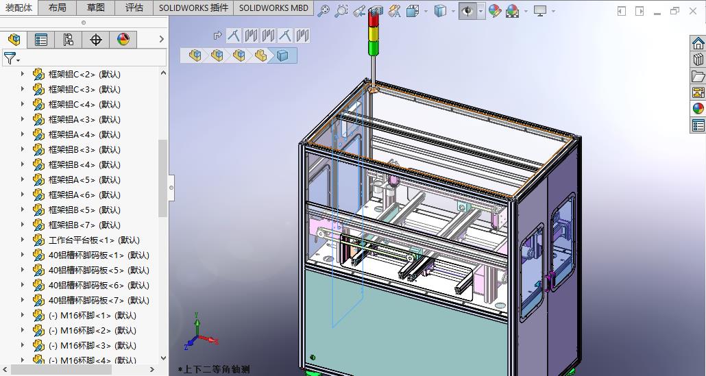Switch to the SOLIDWORKS MBD tab
Screen dimensions: 706x376
(273, 8)
